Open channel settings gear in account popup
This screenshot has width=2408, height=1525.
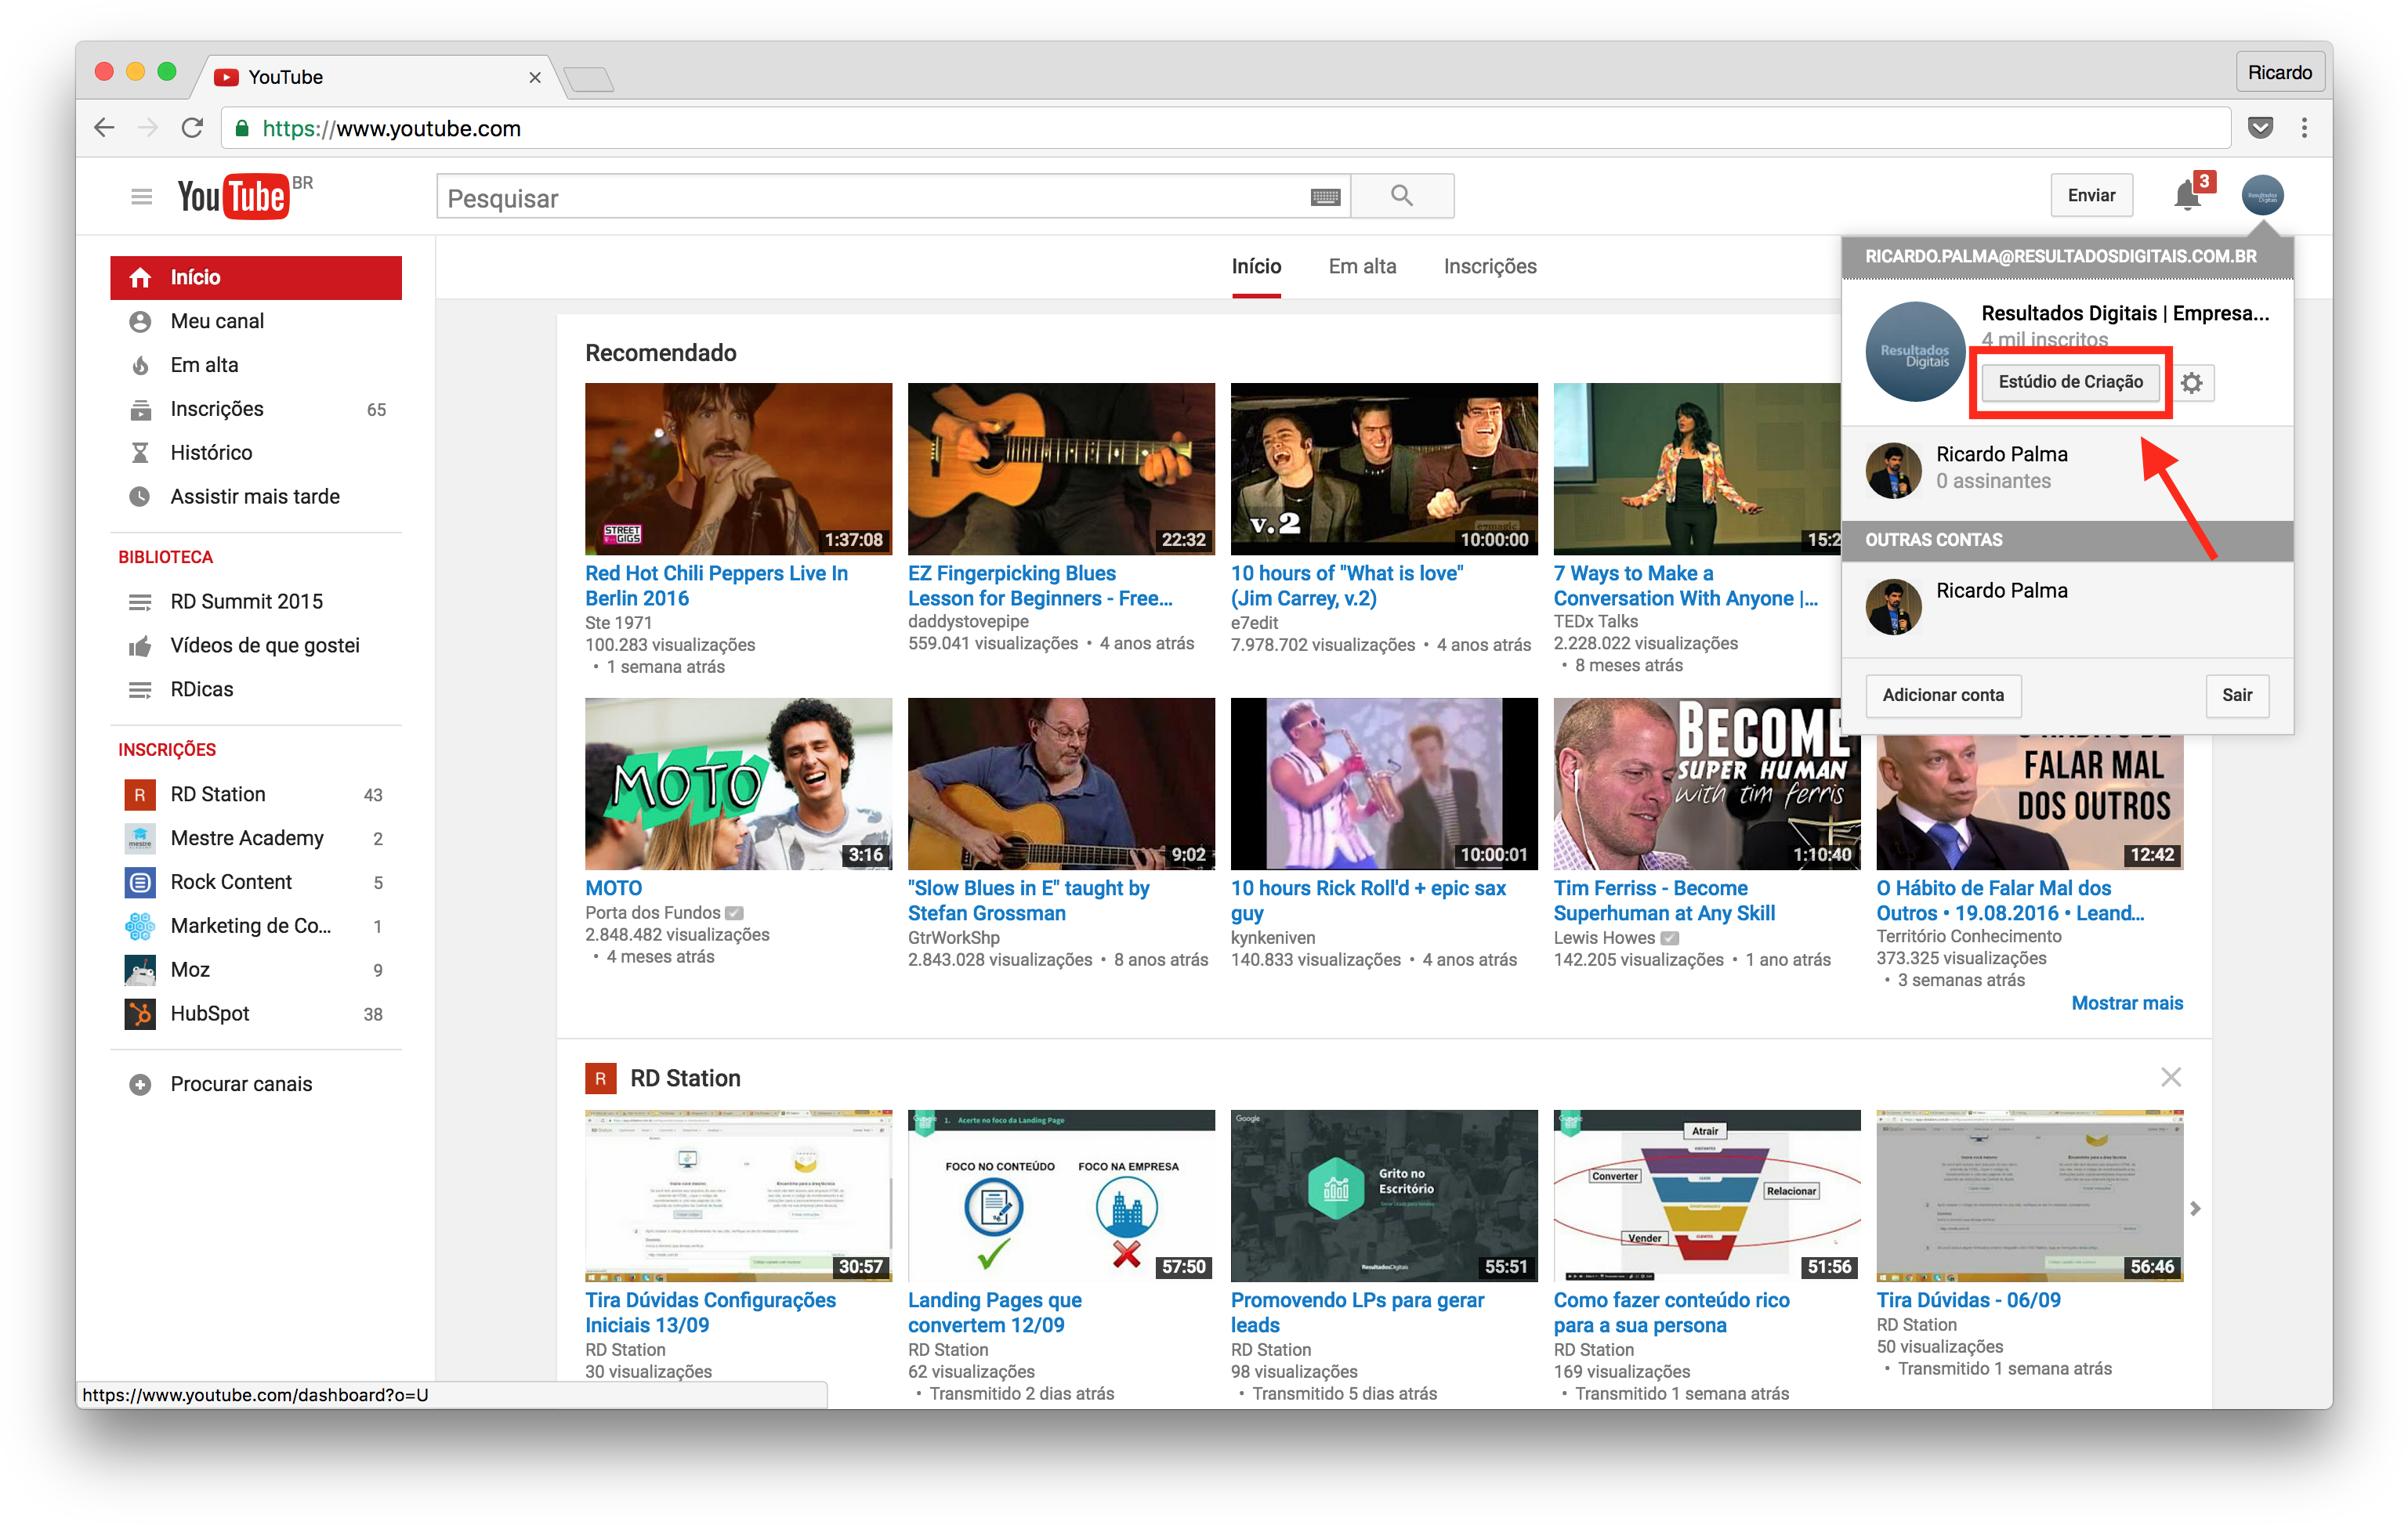click(2192, 381)
